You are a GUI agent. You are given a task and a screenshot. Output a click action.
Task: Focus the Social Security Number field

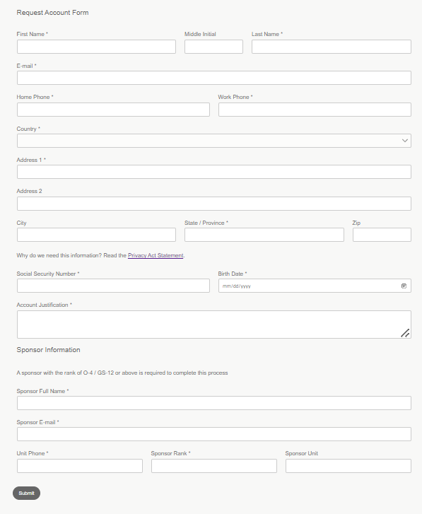pos(113,286)
